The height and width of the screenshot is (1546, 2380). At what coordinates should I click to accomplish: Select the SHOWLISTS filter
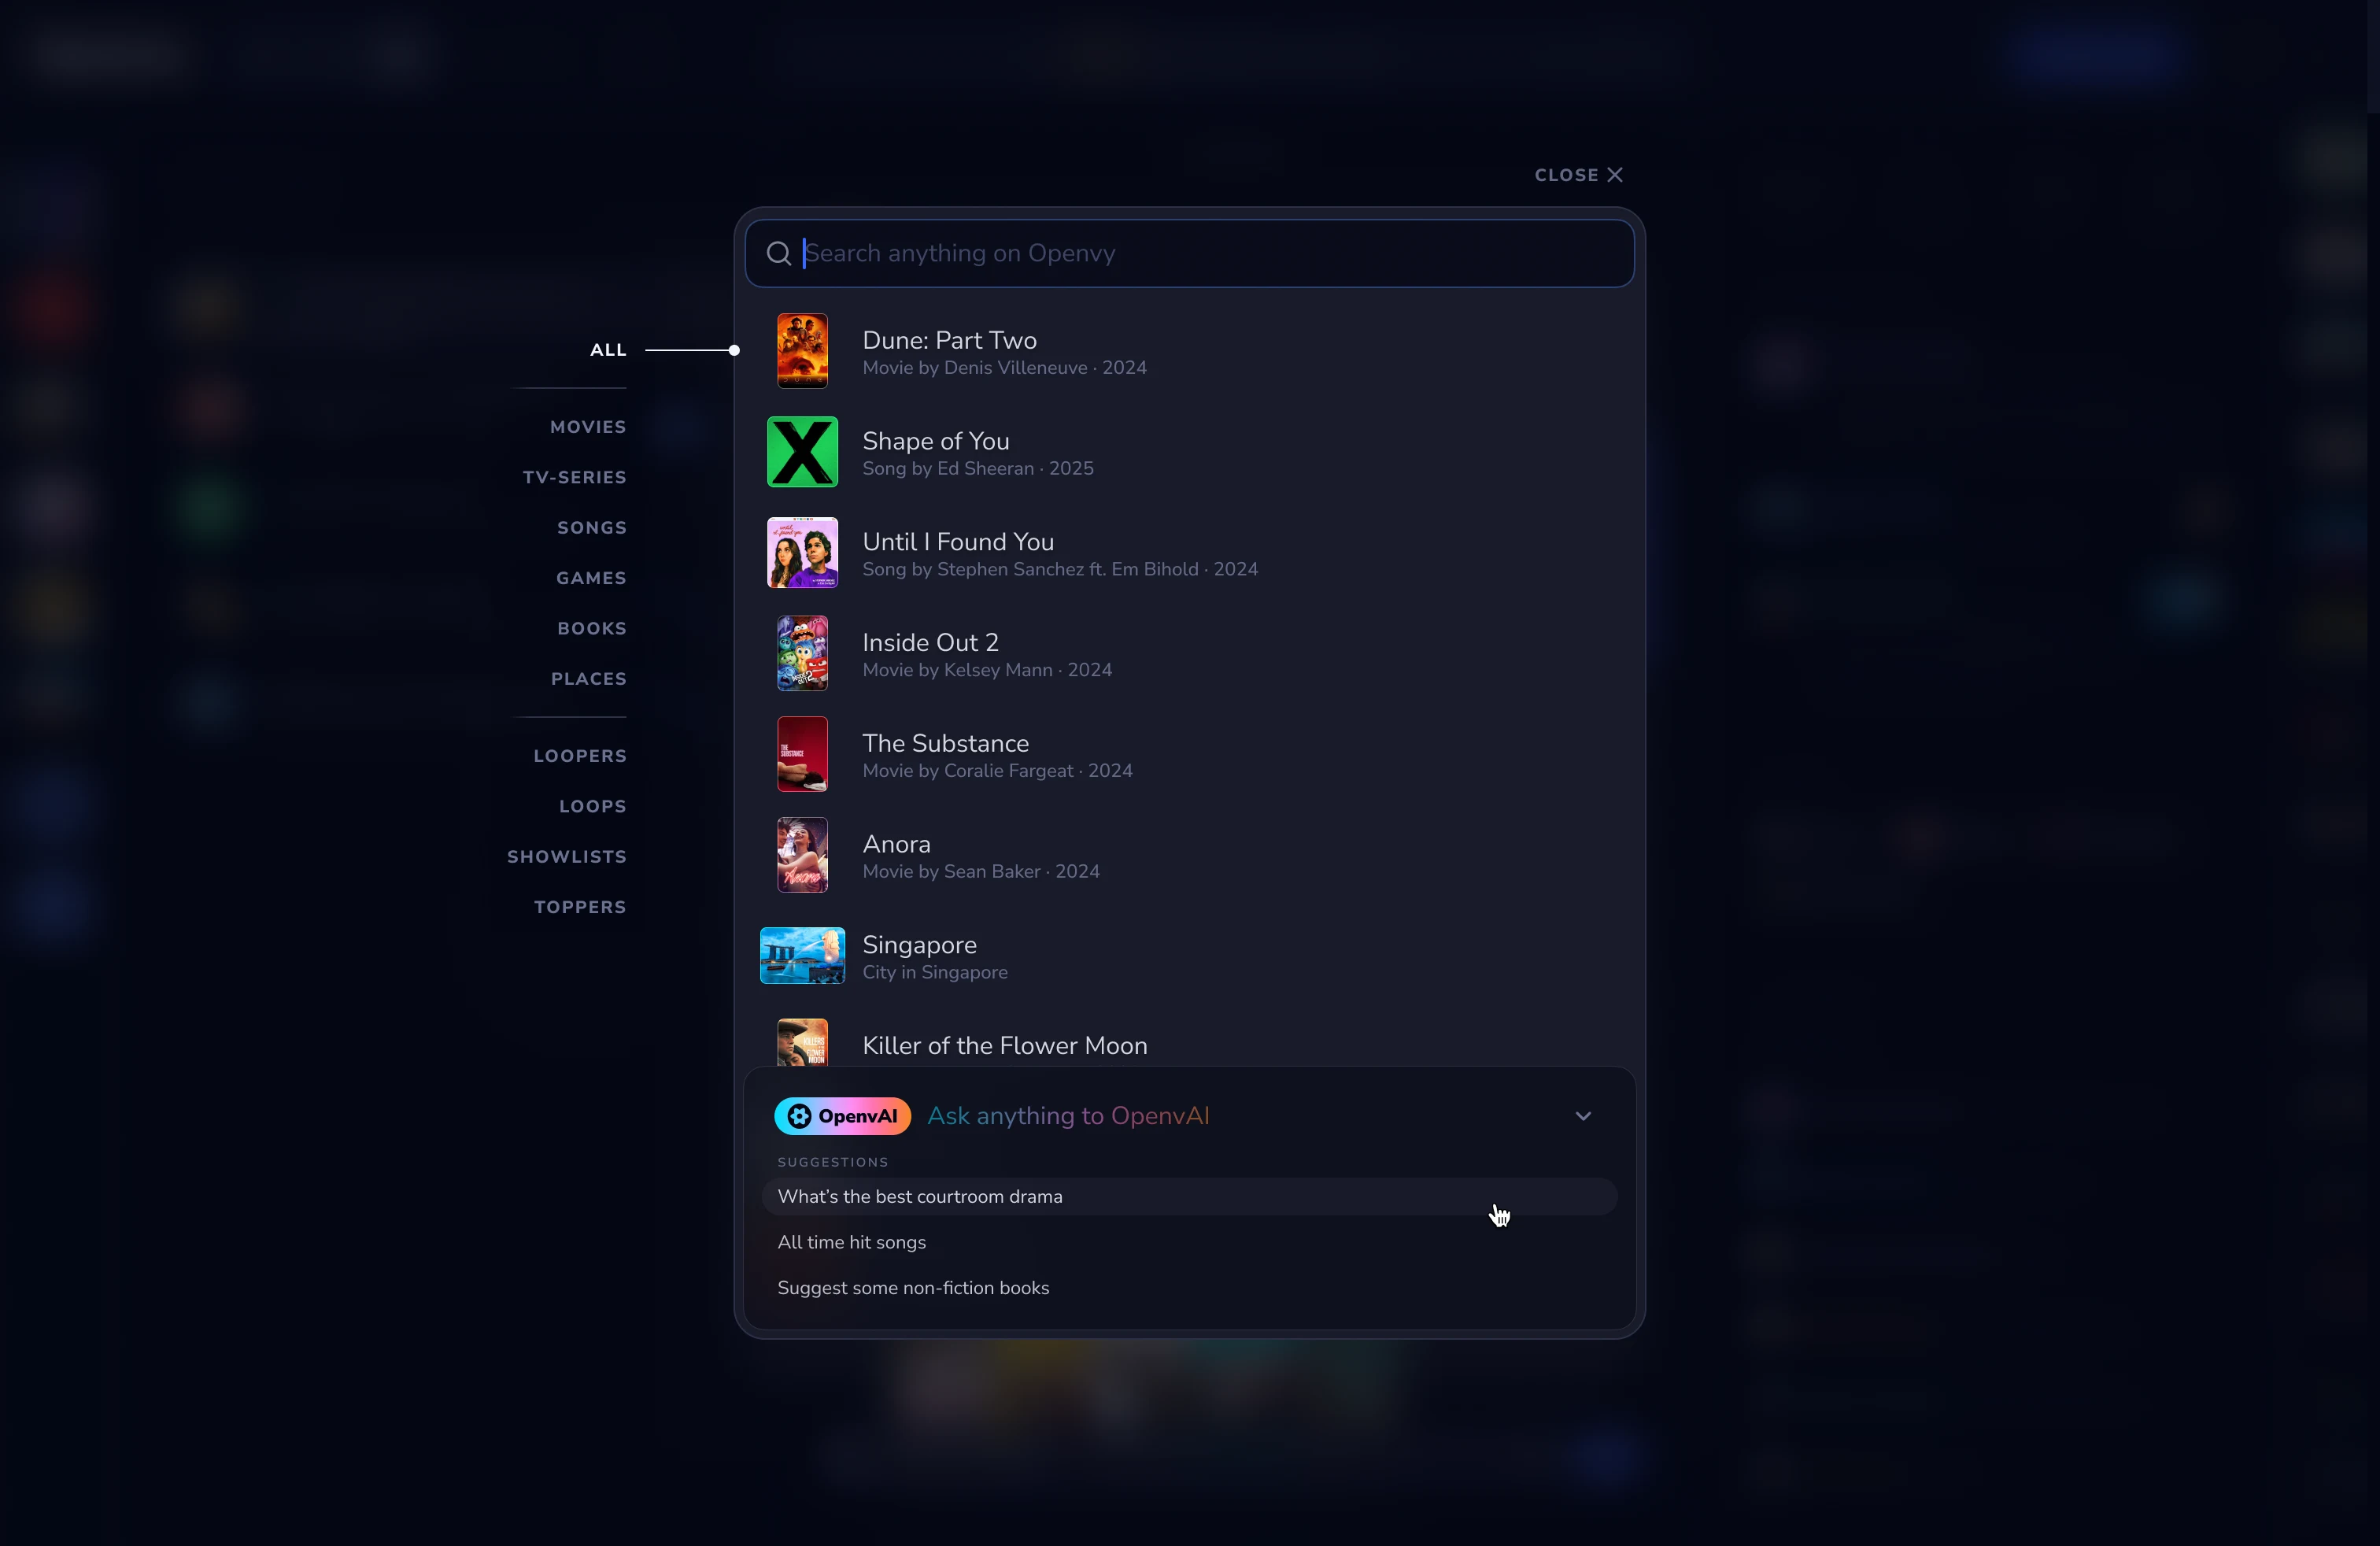567,856
